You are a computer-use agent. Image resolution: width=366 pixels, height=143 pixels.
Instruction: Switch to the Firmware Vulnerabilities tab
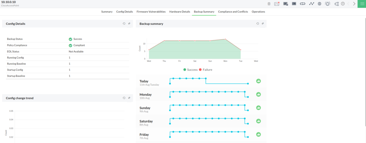[151, 12]
